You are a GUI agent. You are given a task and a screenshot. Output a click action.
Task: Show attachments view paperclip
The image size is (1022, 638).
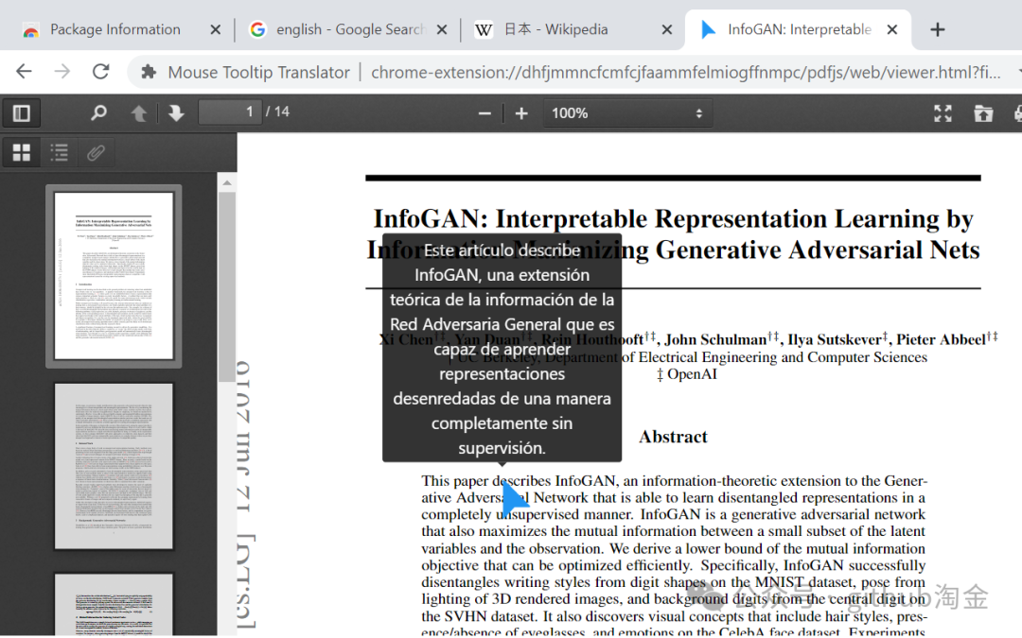point(96,153)
